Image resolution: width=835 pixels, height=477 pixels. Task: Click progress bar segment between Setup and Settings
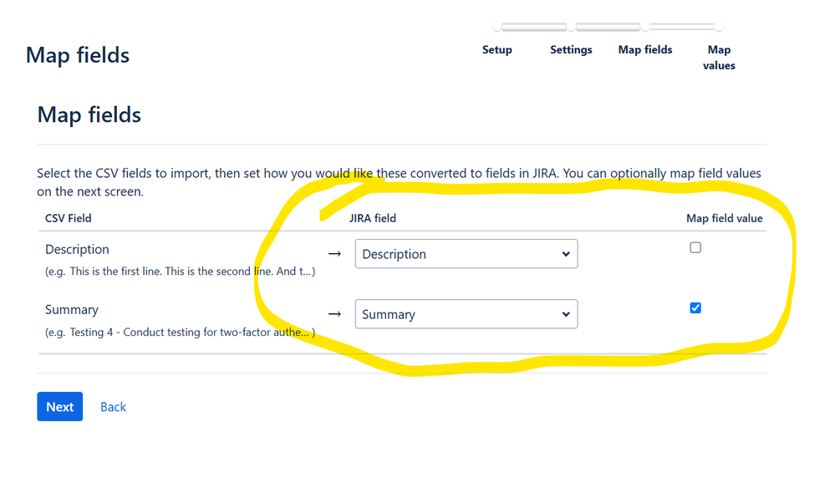(533, 27)
